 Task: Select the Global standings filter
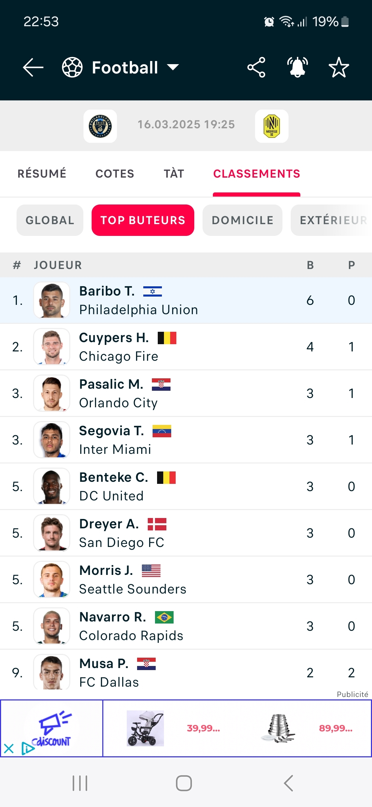[50, 220]
